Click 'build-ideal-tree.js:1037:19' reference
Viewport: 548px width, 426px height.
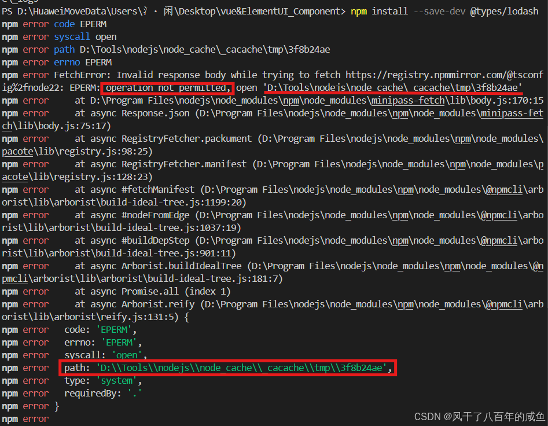coord(165,227)
